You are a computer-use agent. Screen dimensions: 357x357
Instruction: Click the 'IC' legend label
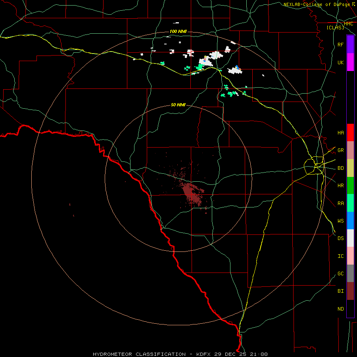(340, 256)
